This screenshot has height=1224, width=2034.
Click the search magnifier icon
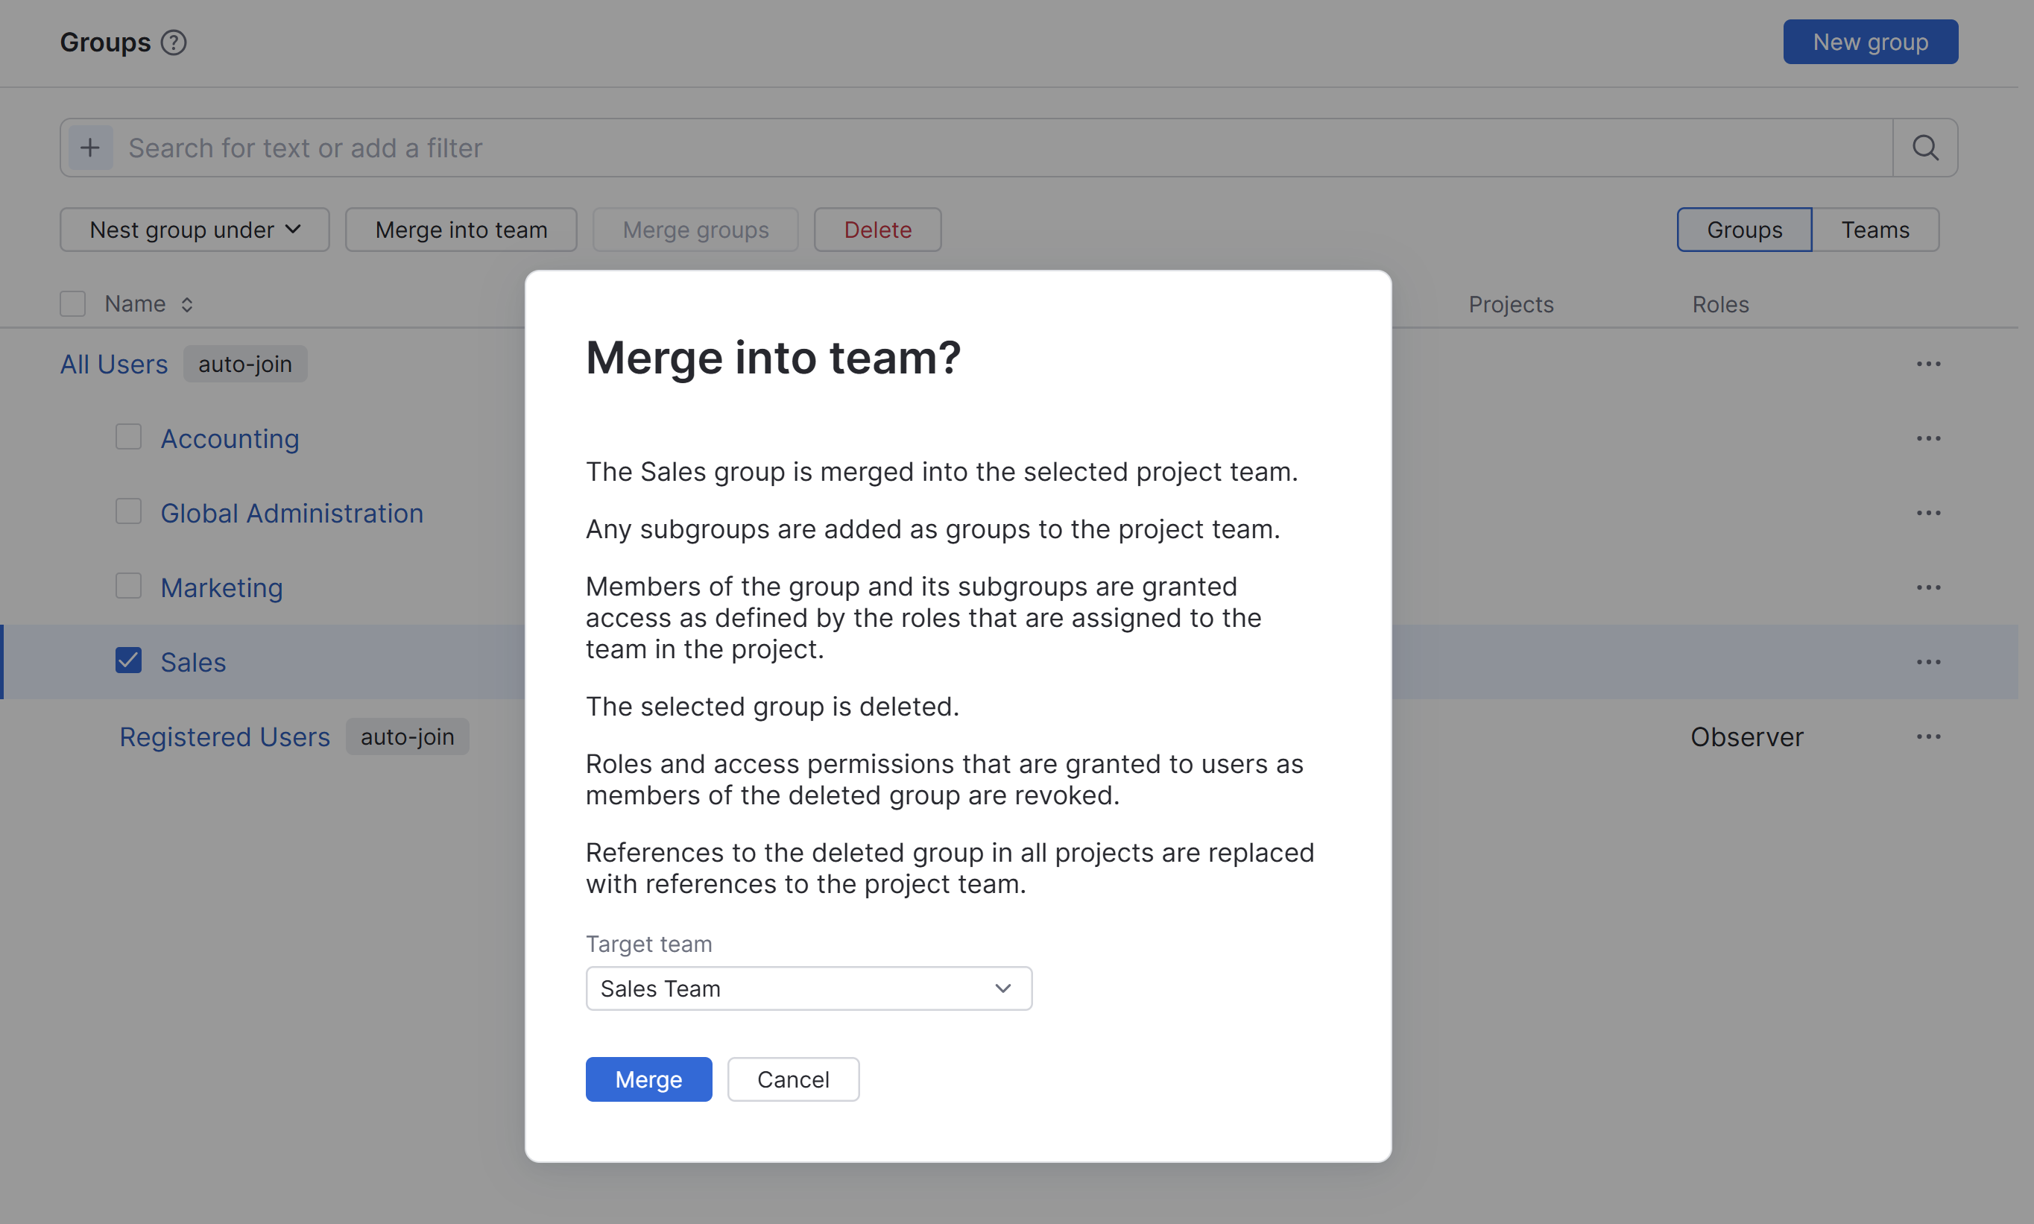[1924, 147]
